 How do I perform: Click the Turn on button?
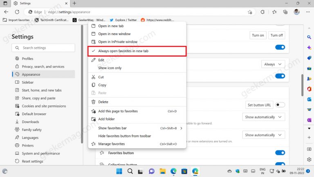point(258,35)
